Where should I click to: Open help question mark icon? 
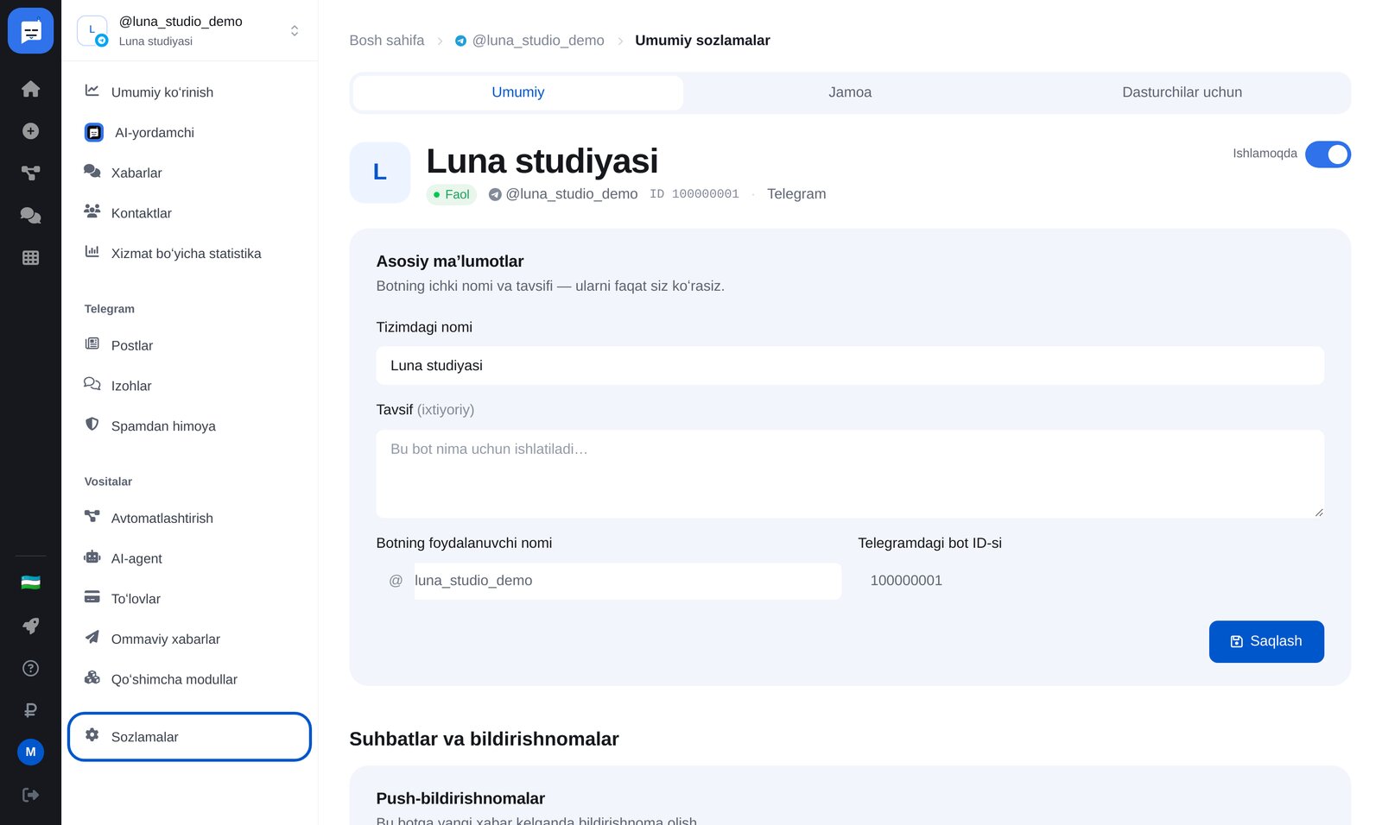pyautogui.click(x=30, y=668)
